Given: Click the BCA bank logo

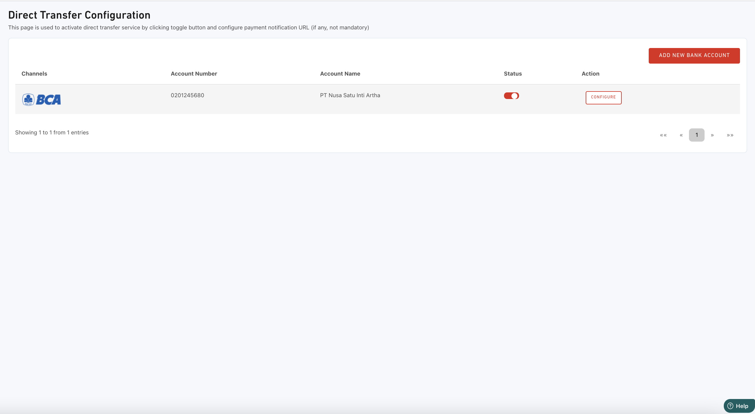Looking at the screenshot, I should [x=41, y=100].
